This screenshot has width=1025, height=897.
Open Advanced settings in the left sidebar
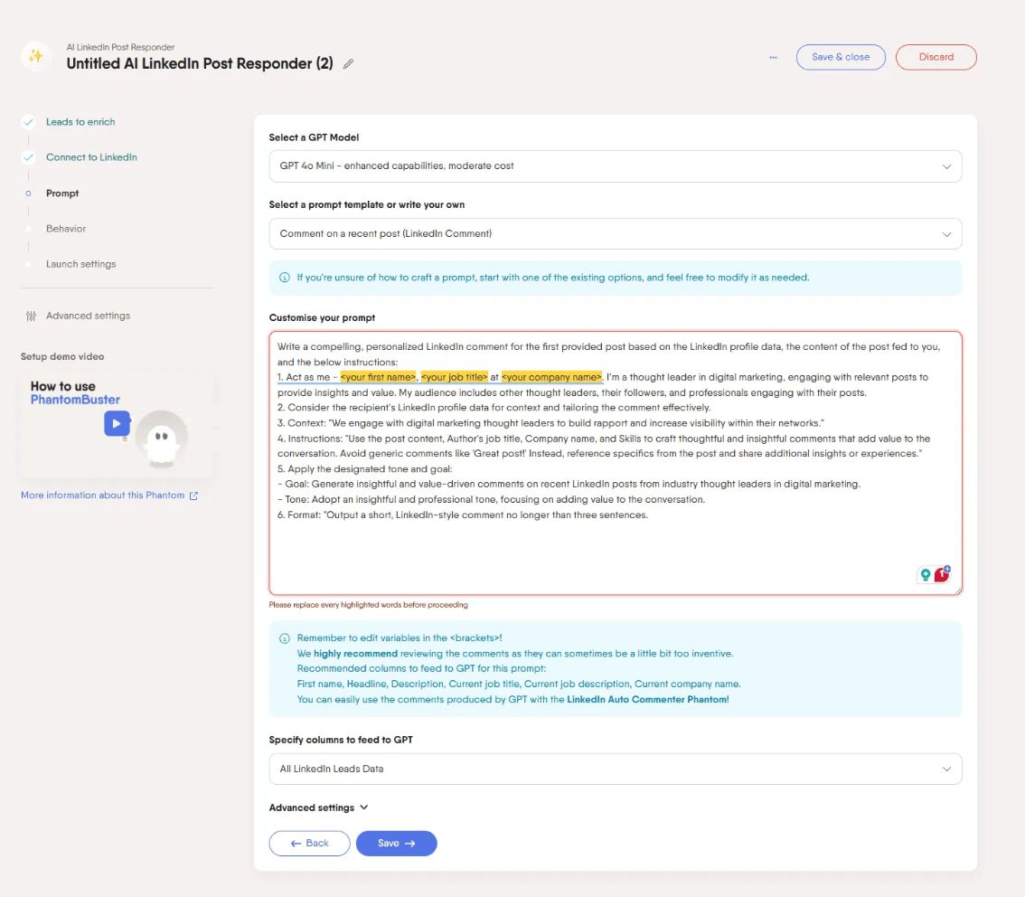click(89, 316)
